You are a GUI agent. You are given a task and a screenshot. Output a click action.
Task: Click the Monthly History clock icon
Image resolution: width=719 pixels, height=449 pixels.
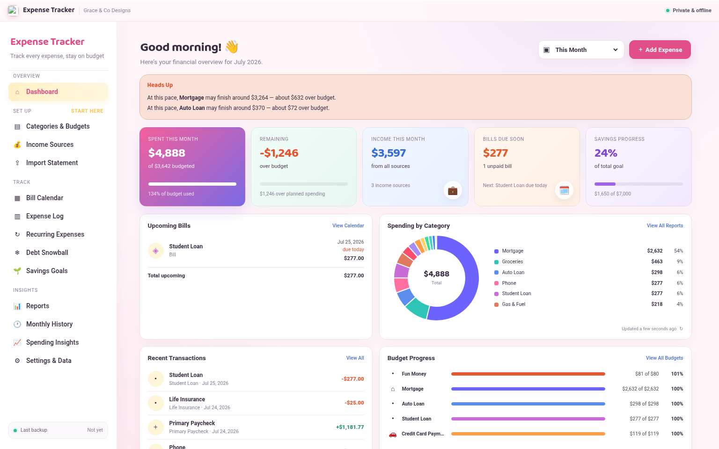pyautogui.click(x=17, y=324)
